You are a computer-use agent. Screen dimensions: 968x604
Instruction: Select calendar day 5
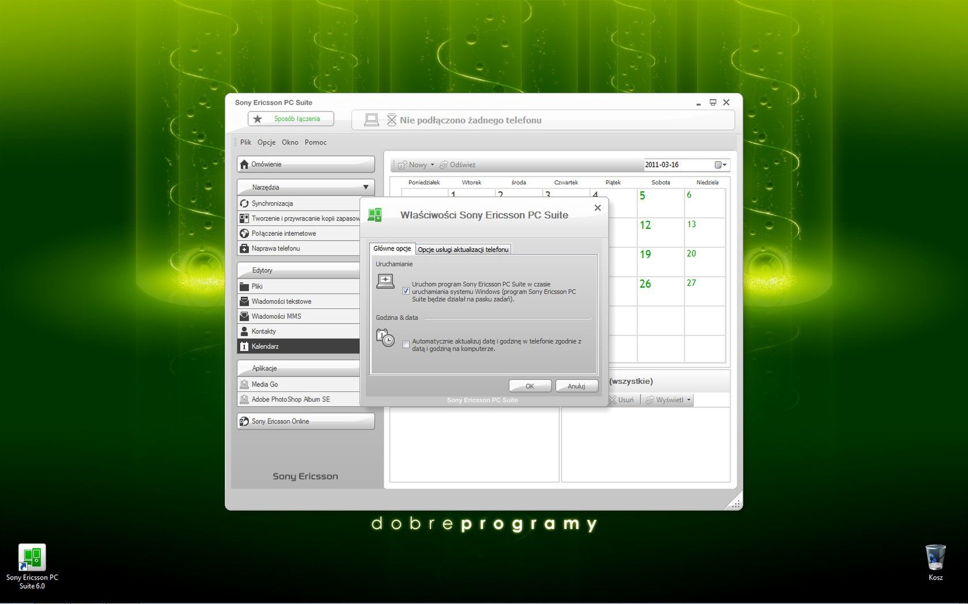(x=660, y=203)
